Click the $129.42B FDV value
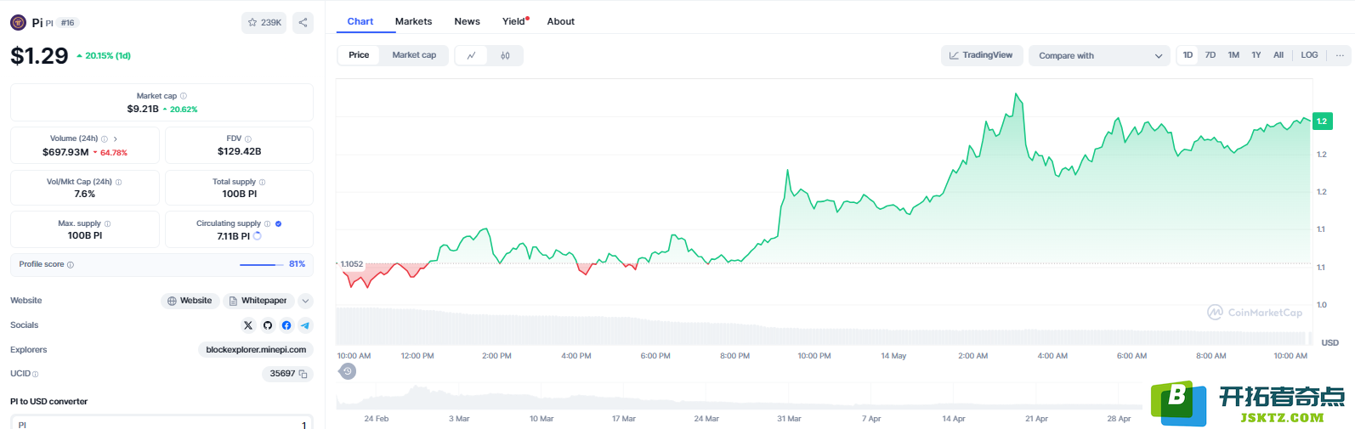This screenshot has width=1355, height=429. click(x=240, y=151)
